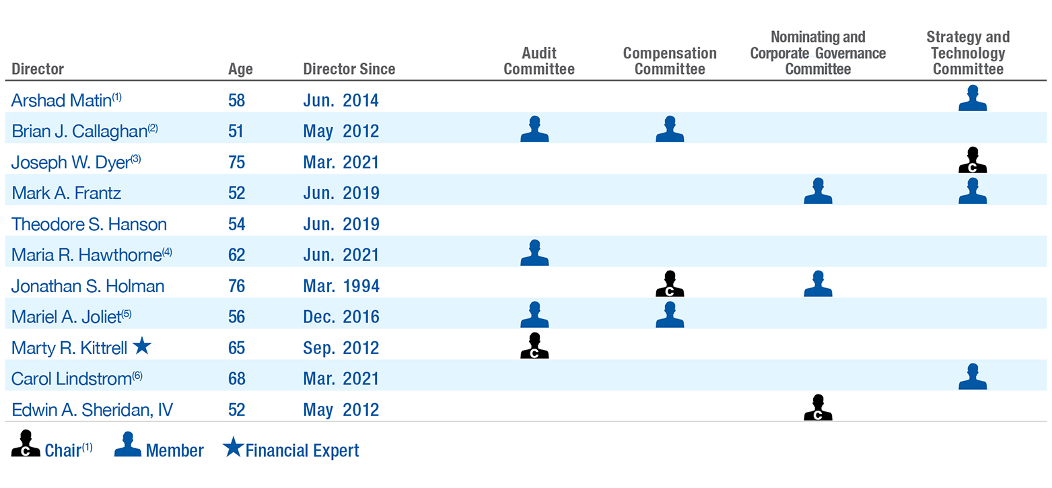
Task: Click Mark A. Frantz's Nominating Committee member icon
Action: coord(818,191)
